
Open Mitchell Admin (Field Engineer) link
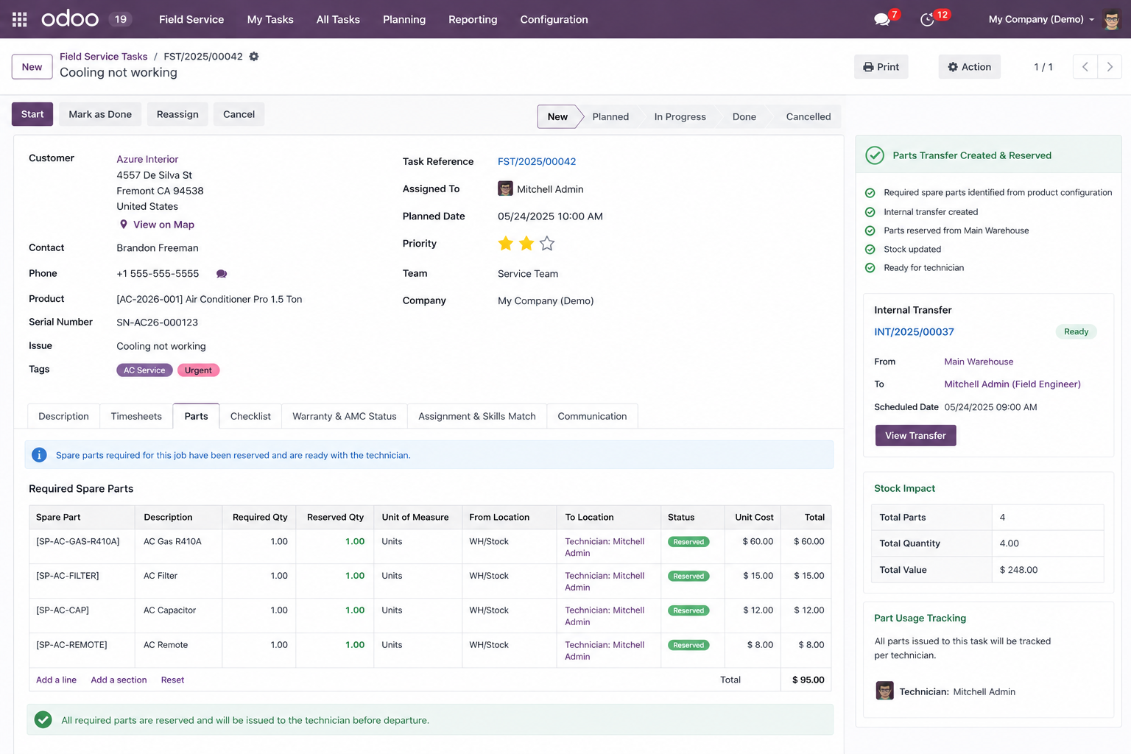pos(1012,384)
